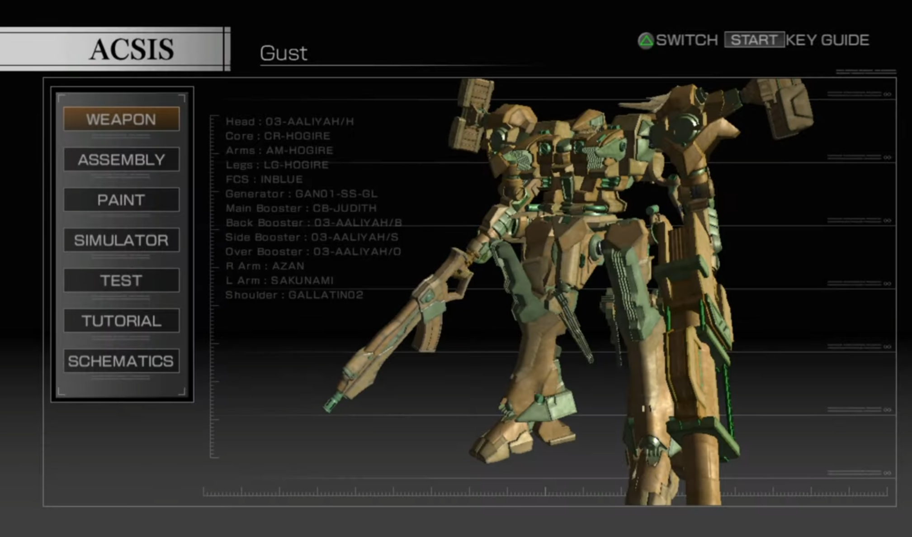Select the R Arm AZAN weapon line
912x537 pixels.
[265, 266]
